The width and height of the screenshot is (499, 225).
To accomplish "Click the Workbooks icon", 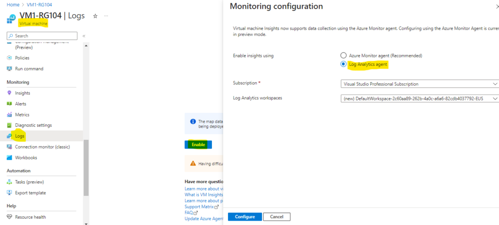I will click(x=9, y=157).
